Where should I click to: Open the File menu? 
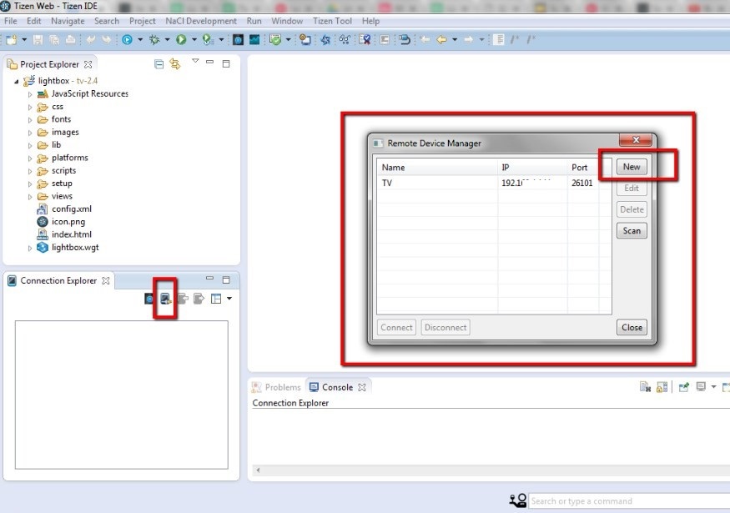coord(10,21)
